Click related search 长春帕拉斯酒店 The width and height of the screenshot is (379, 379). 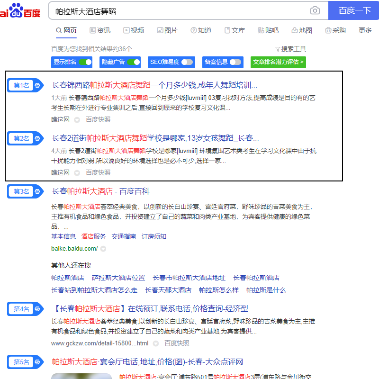[256, 278]
